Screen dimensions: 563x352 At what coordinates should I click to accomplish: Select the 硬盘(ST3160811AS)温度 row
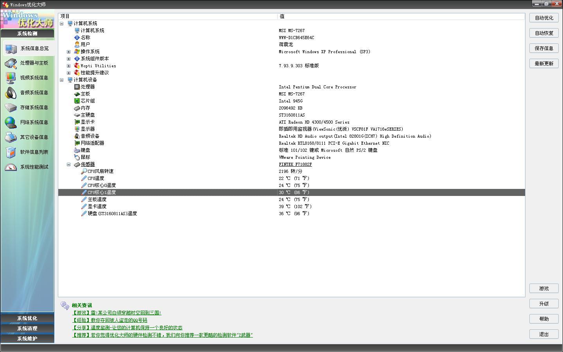click(292, 214)
